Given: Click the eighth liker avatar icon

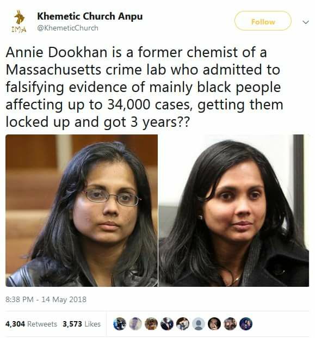Looking at the screenshot, I should click(x=230, y=324).
